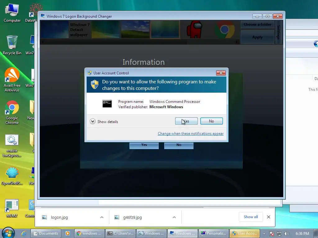Image resolution: width=318 pixels, height=238 pixels.
Task: Open the OpenShellSetup desktop icon
Action: (x=12, y=176)
